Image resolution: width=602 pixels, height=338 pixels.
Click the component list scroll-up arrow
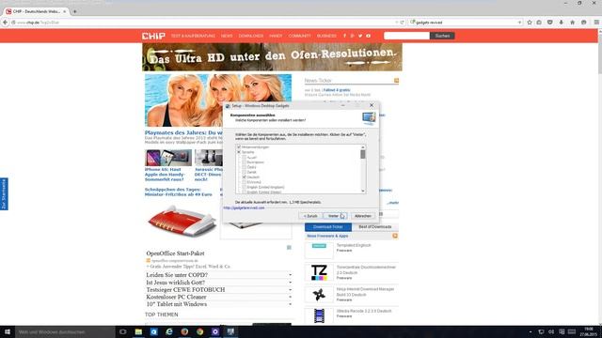click(363, 147)
